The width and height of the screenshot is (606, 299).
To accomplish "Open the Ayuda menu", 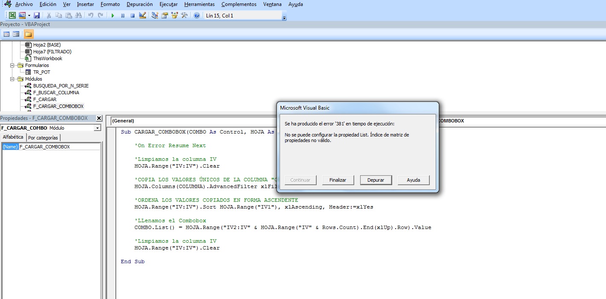I will [296, 4].
